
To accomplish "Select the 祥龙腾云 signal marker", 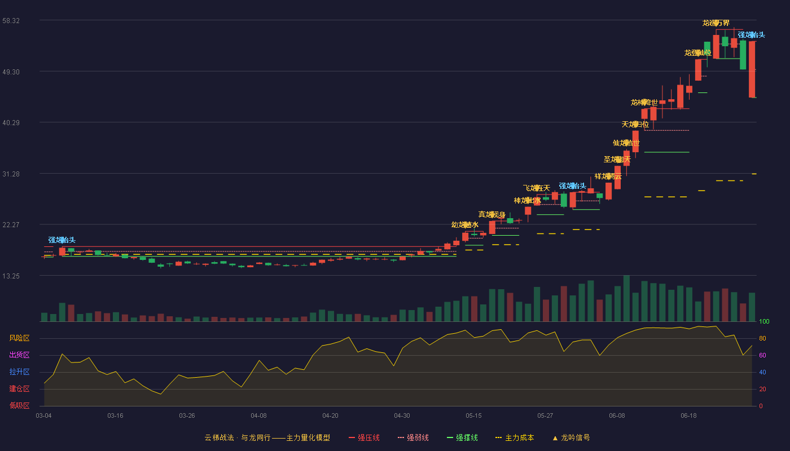I will tap(608, 176).
